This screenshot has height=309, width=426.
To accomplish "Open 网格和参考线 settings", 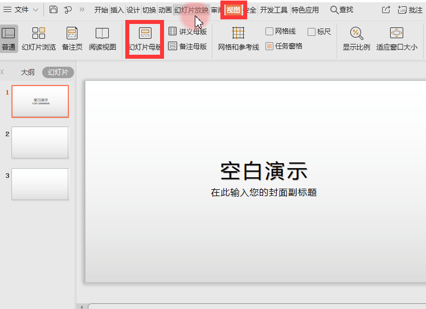I will tap(239, 39).
